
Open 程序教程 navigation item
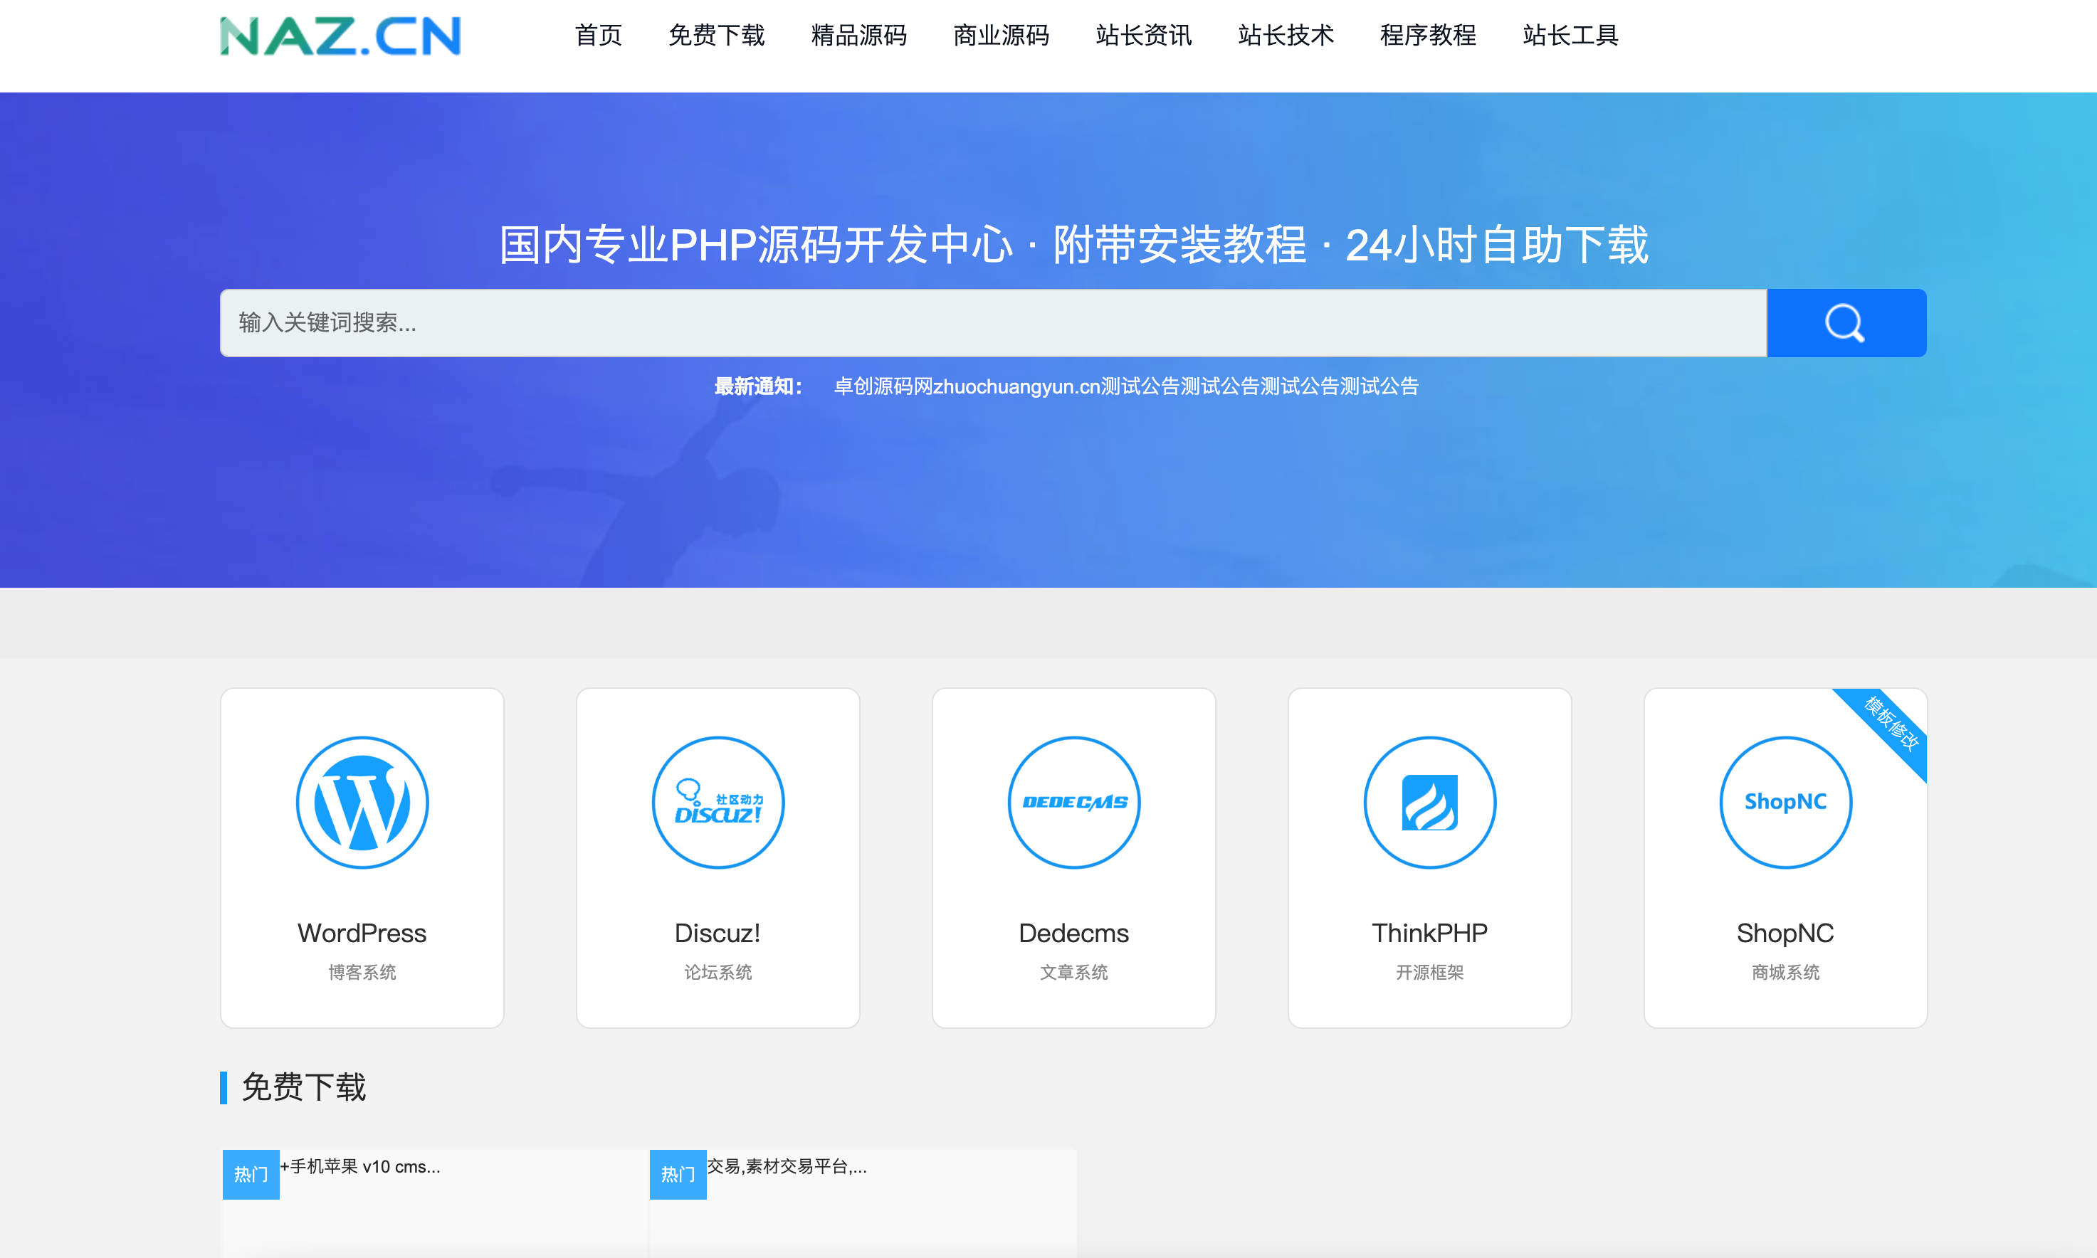[x=1429, y=36]
